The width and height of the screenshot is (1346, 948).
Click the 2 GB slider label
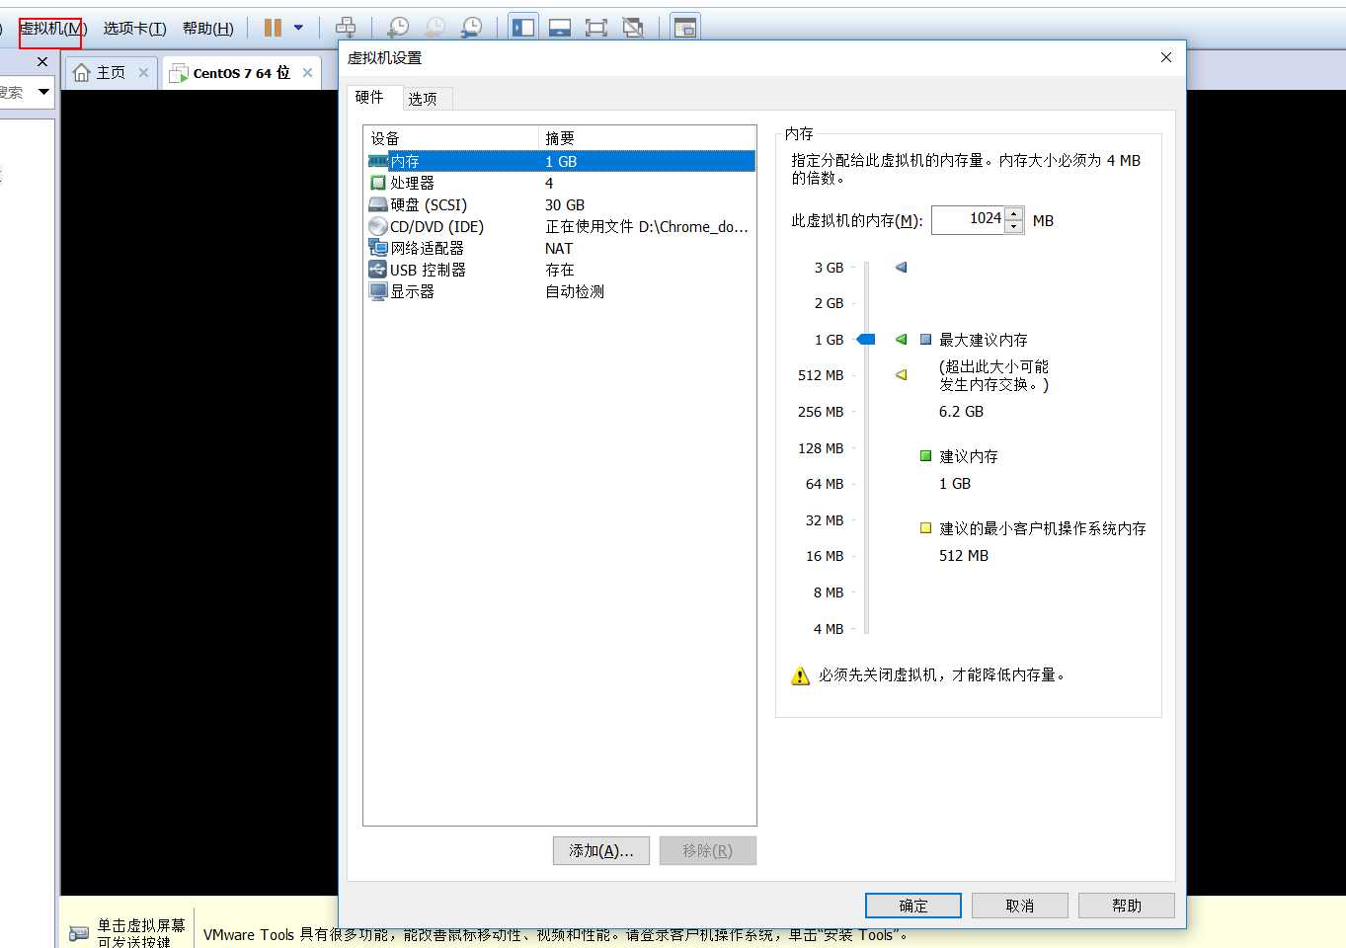(x=829, y=303)
